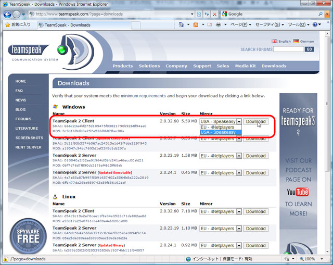Open FORUMS in the sidebar
This screenshot has height=265, width=333.
point(23,119)
